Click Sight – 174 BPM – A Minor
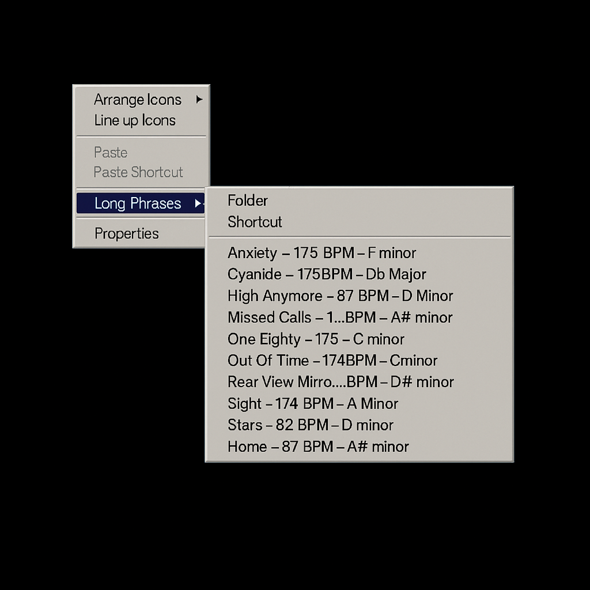This screenshot has height=590, width=590. [x=360, y=404]
